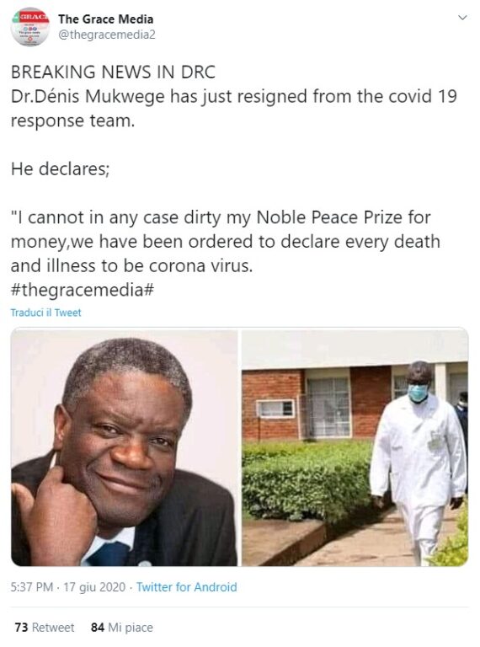This screenshot has width=480, height=647.
Task: Translate via Traduci il Tweet
Action: pyautogui.click(x=45, y=313)
